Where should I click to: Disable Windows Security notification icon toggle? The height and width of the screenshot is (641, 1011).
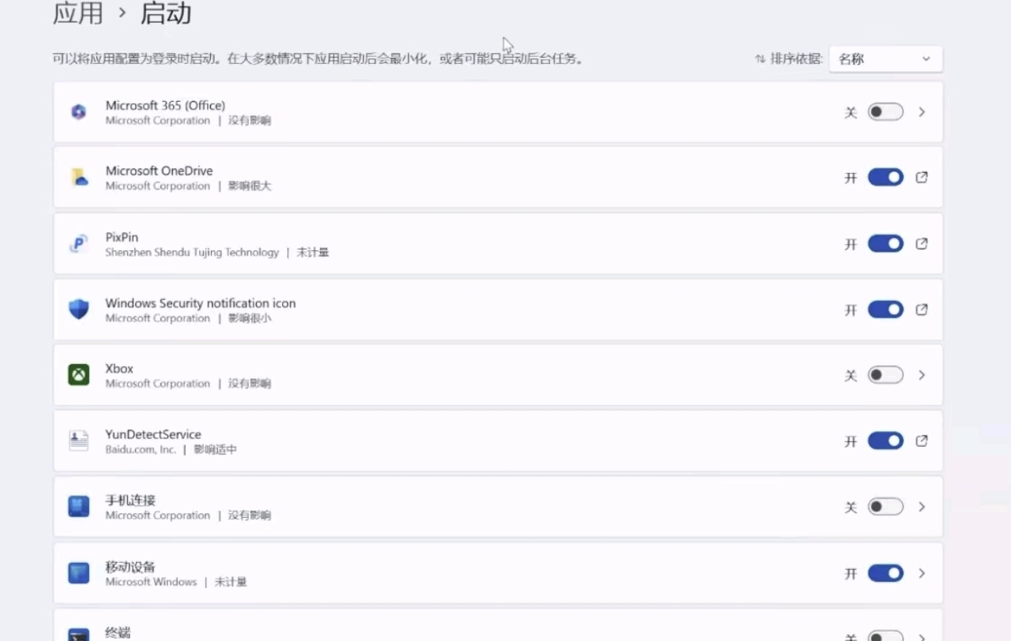pos(885,309)
